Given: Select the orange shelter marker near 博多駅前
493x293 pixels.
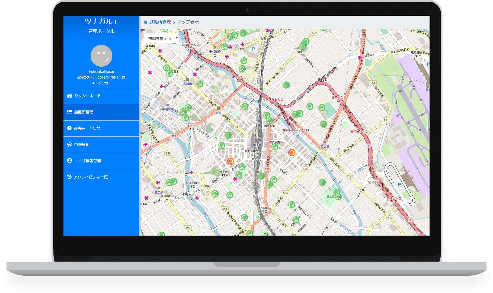Looking at the screenshot, I should [x=231, y=161].
